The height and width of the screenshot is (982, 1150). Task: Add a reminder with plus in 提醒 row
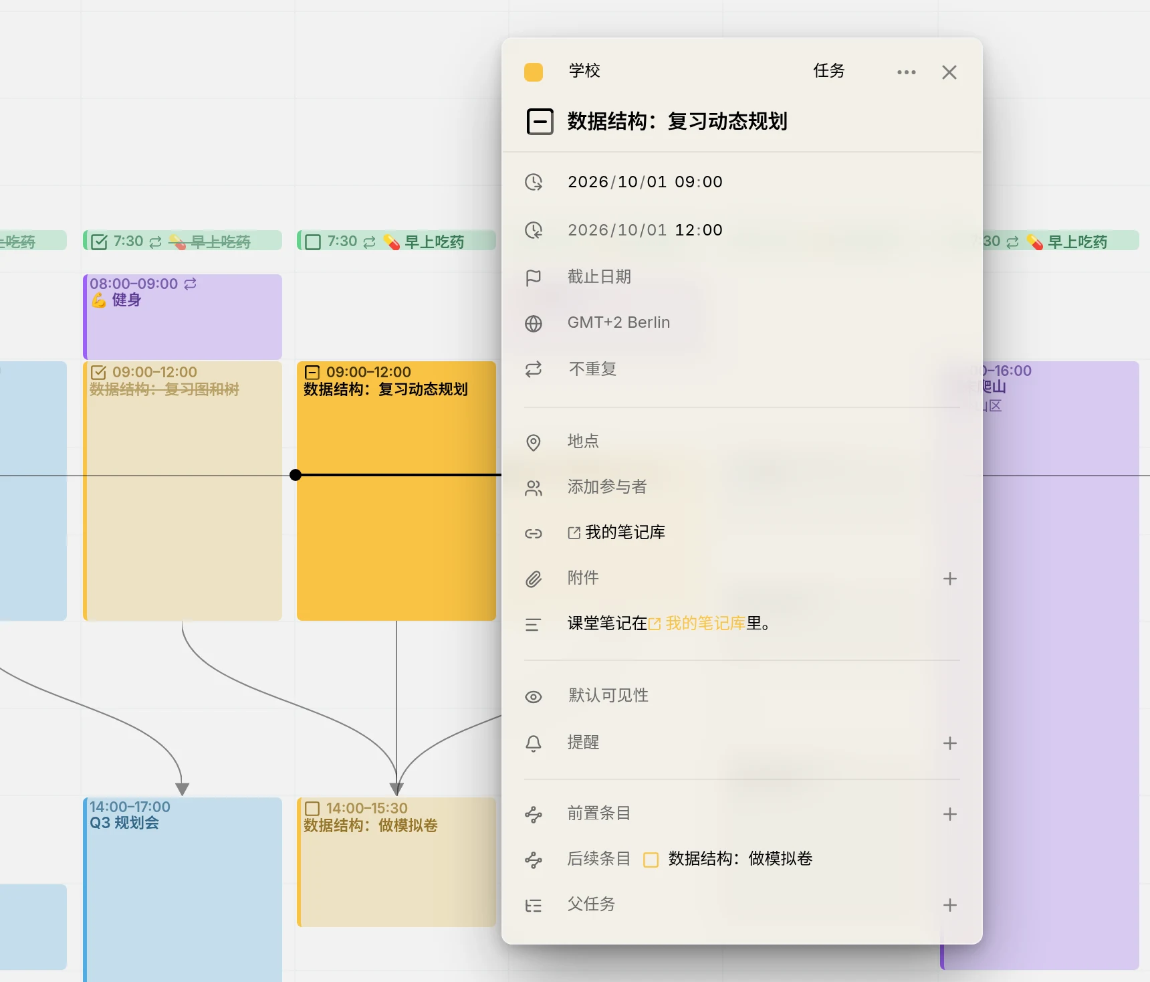[950, 743]
